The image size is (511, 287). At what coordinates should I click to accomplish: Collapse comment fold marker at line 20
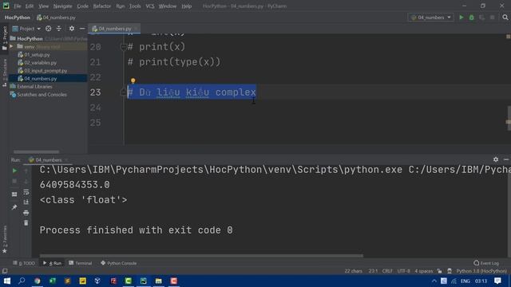123,47
